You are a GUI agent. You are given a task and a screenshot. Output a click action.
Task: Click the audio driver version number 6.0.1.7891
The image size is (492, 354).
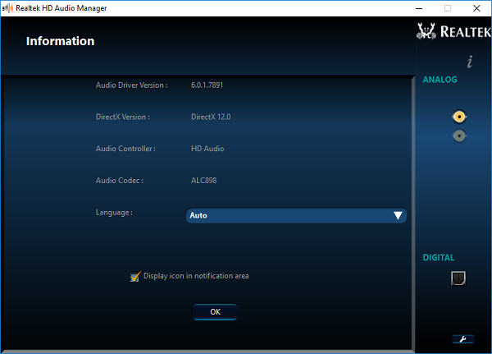pyautogui.click(x=207, y=85)
